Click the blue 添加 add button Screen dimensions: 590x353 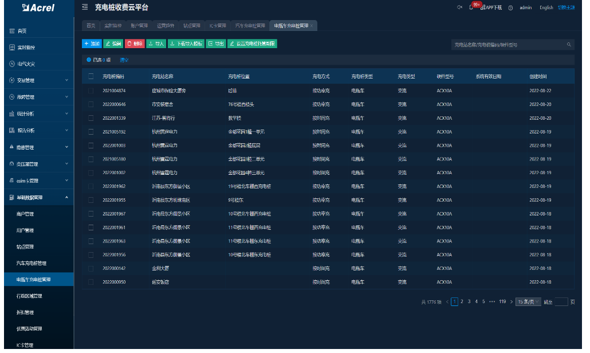click(x=92, y=44)
